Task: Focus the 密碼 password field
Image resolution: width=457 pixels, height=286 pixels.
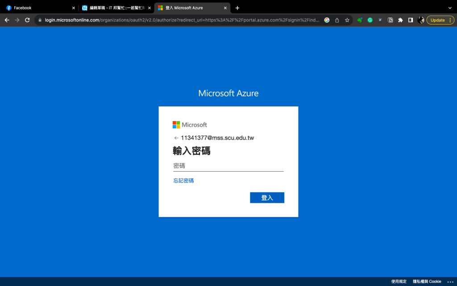Action: (228, 166)
